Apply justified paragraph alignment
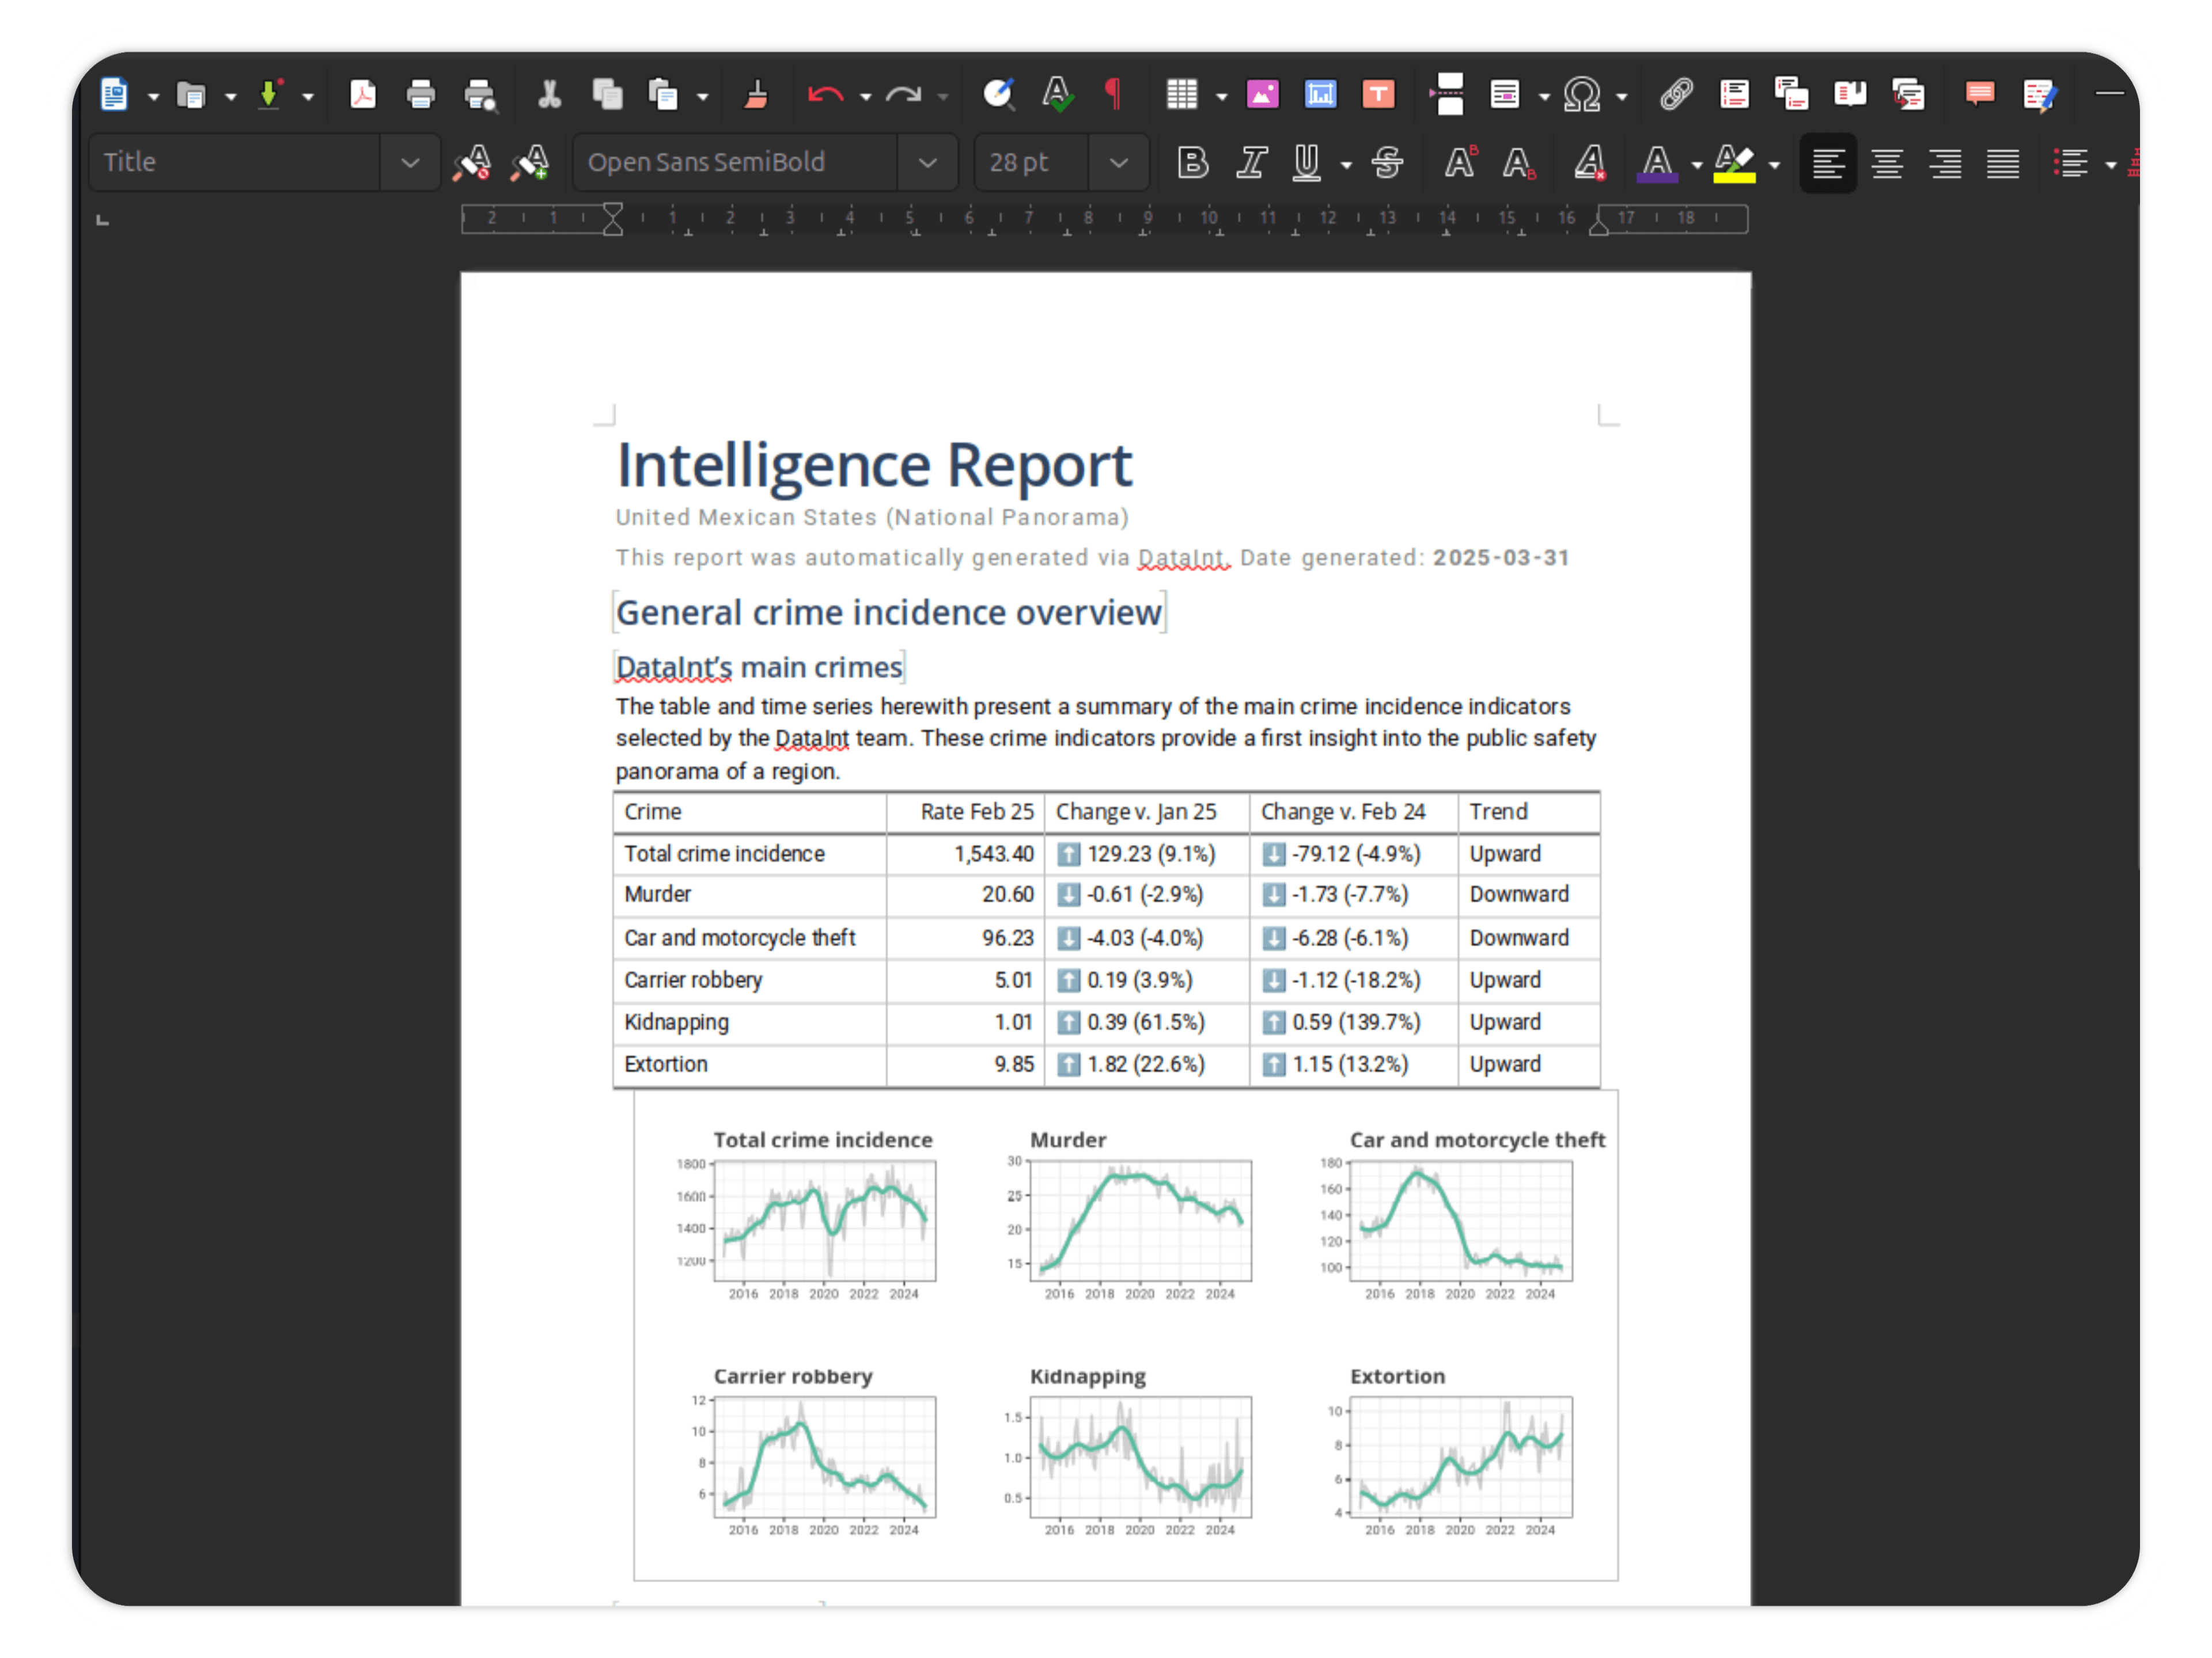The image size is (2212, 1658). [x=2003, y=163]
